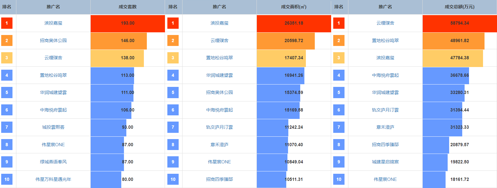Click the rank 10 badge beside 伟星万科星遇光年
497x188 pixels.
7,179
